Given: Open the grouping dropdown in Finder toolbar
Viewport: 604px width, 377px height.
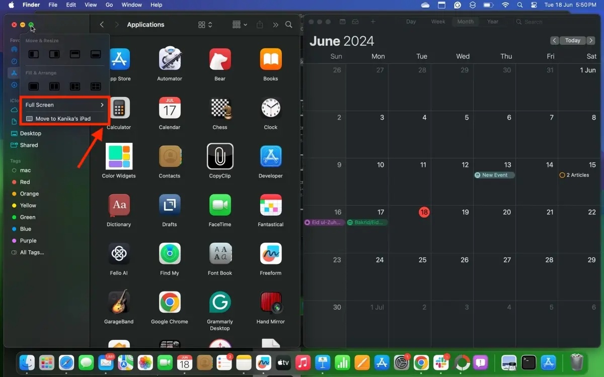Looking at the screenshot, I should (x=239, y=24).
